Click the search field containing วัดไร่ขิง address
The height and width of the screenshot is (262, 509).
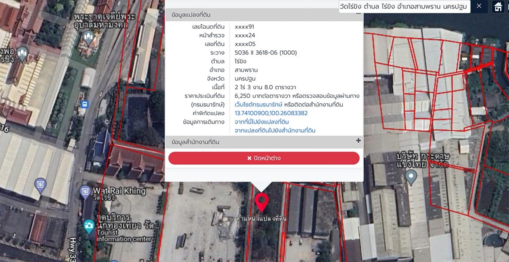click(x=405, y=6)
